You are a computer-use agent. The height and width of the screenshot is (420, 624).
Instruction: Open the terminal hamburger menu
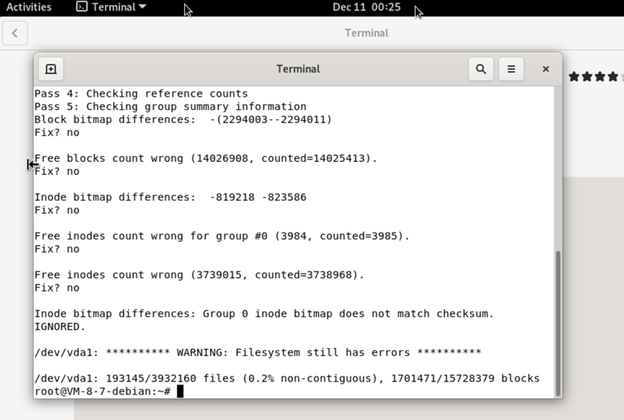[x=511, y=69]
